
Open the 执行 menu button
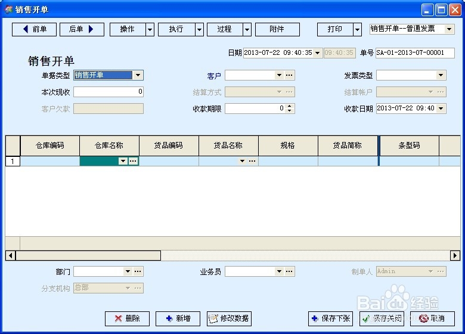(176, 29)
